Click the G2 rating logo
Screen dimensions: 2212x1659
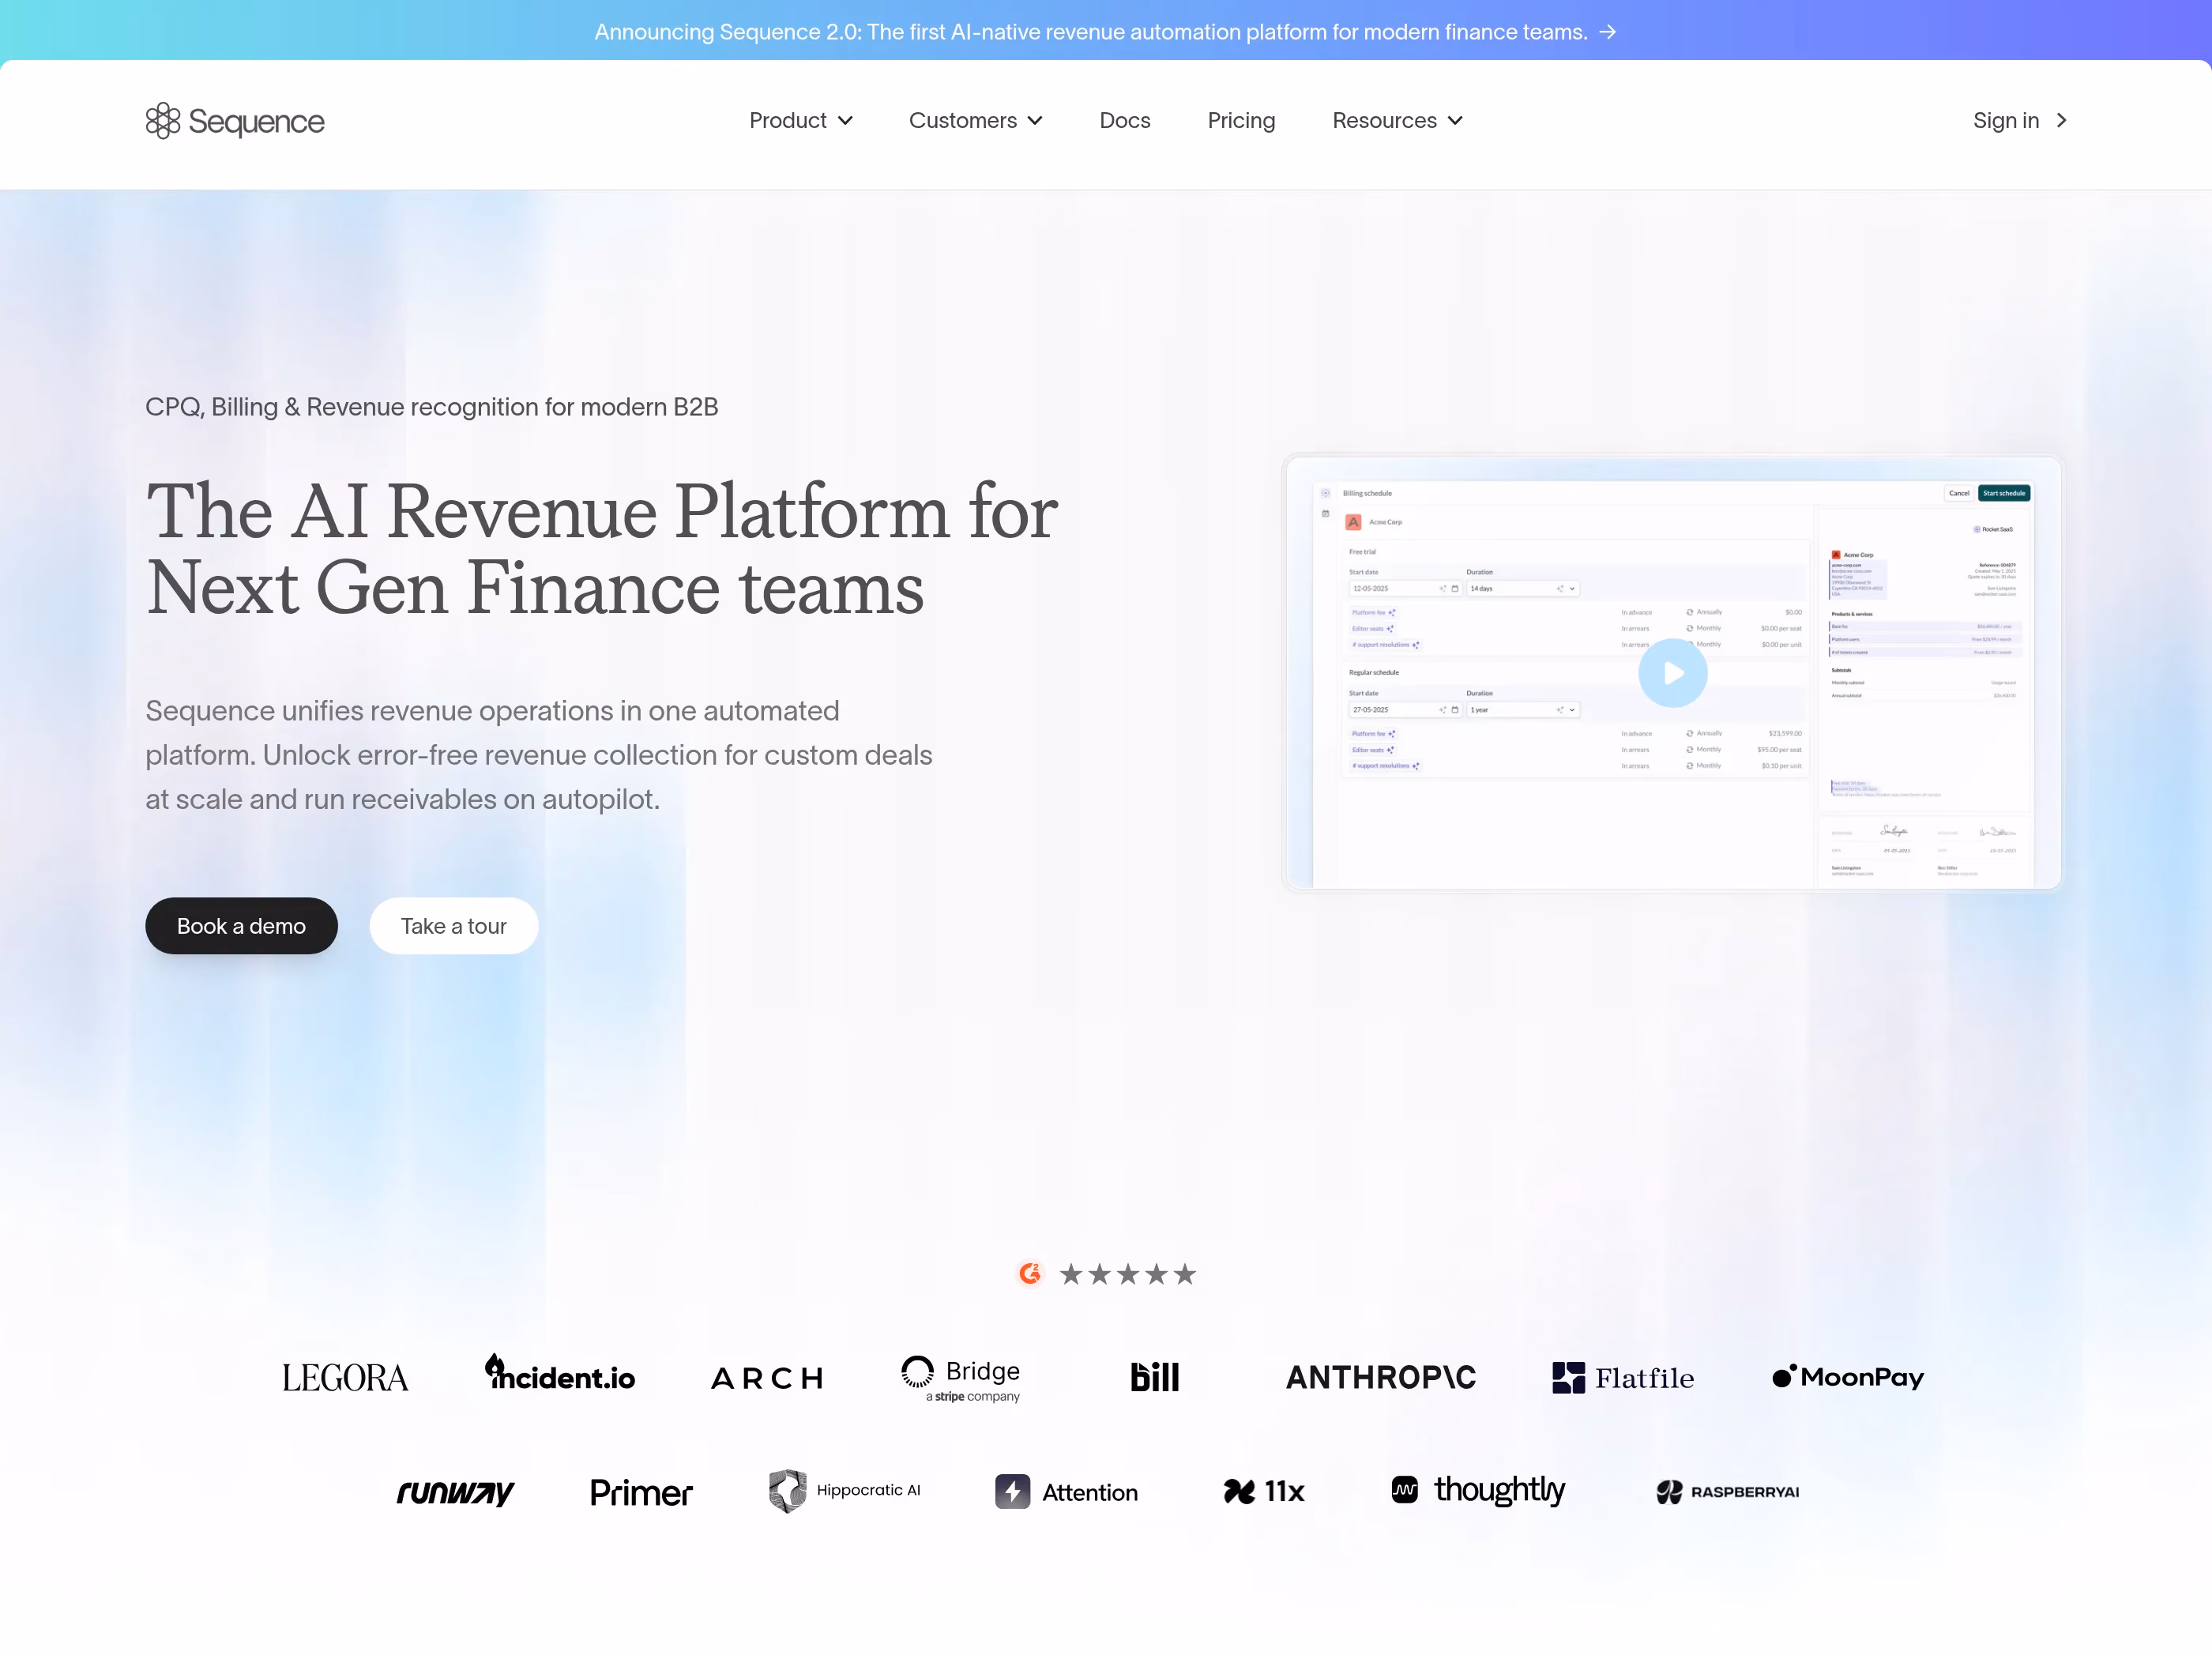(1030, 1273)
